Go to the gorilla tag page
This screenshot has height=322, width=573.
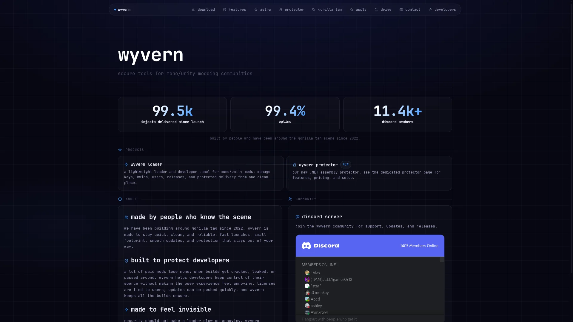(327, 10)
